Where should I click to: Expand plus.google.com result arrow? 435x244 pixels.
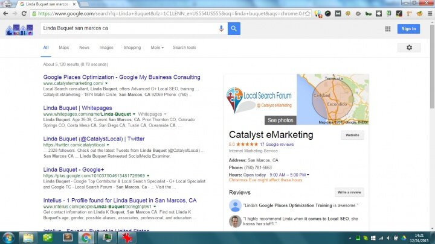148,176
